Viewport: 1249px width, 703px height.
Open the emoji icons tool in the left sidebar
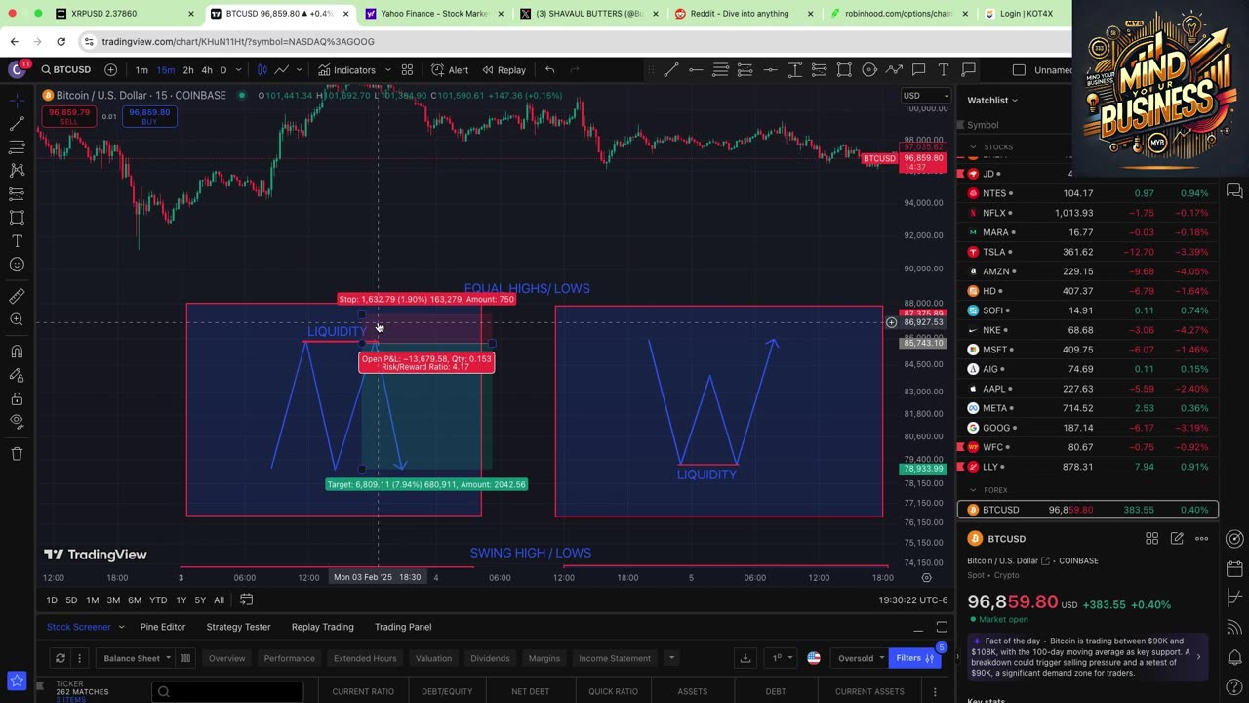click(x=17, y=265)
